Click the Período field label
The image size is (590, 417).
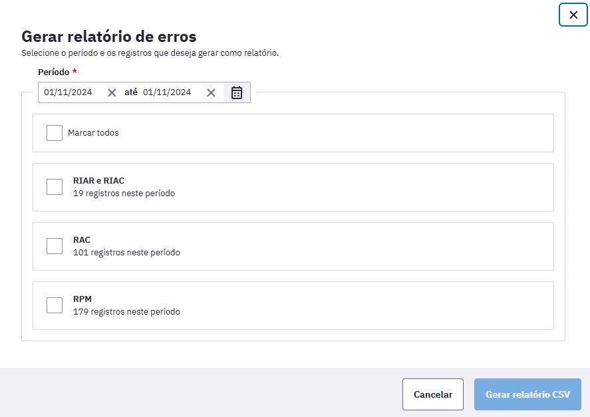[57, 72]
